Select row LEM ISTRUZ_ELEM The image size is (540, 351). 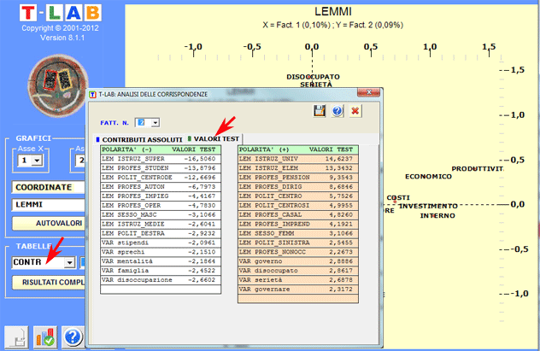coord(298,168)
